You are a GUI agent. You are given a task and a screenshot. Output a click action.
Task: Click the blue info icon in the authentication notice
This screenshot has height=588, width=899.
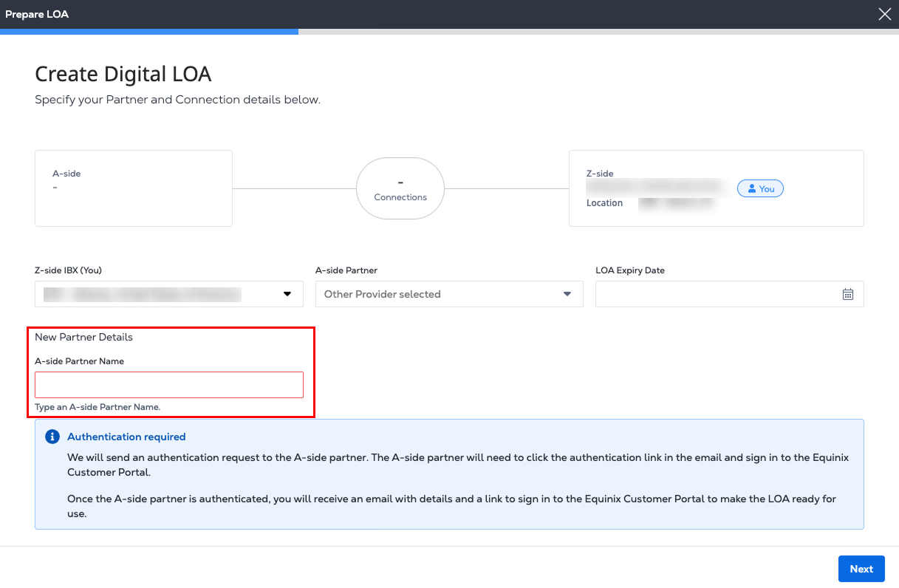click(52, 437)
